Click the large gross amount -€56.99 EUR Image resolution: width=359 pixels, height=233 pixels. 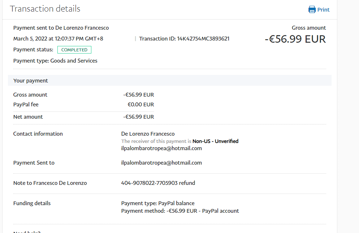[295, 39]
